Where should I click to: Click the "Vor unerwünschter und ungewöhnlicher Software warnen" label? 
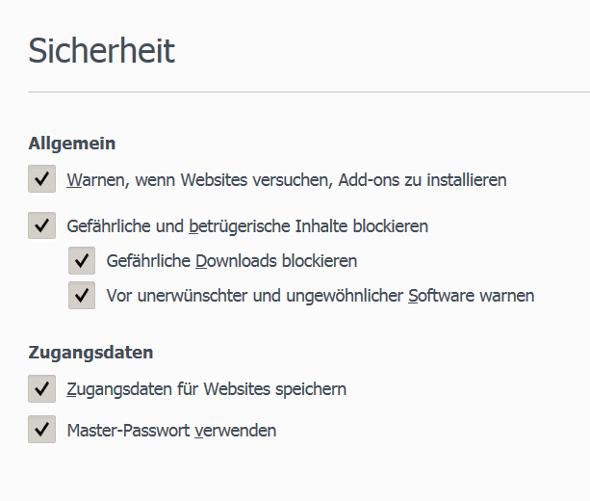click(320, 295)
